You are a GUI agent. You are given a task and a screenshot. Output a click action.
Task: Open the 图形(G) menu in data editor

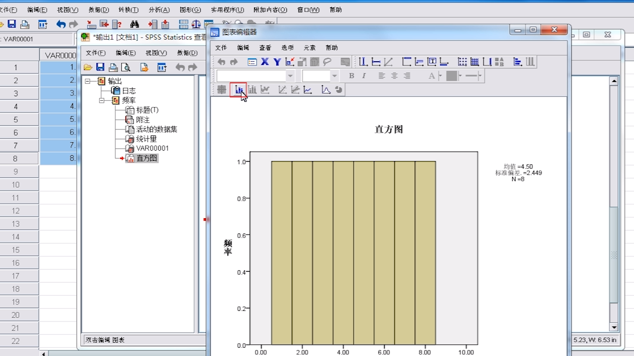[x=190, y=10]
